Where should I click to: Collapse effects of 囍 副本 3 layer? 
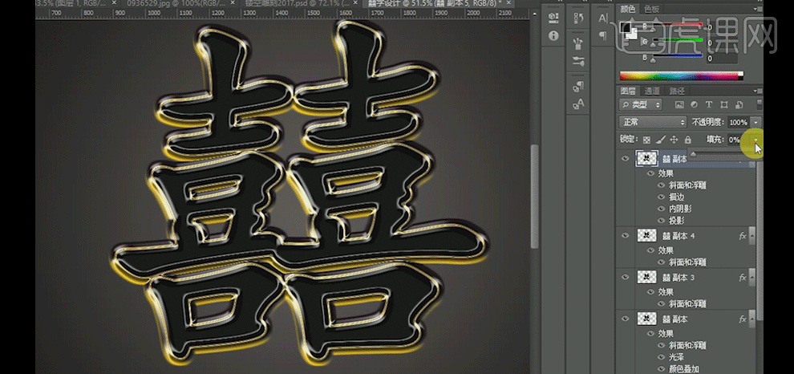(751, 278)
